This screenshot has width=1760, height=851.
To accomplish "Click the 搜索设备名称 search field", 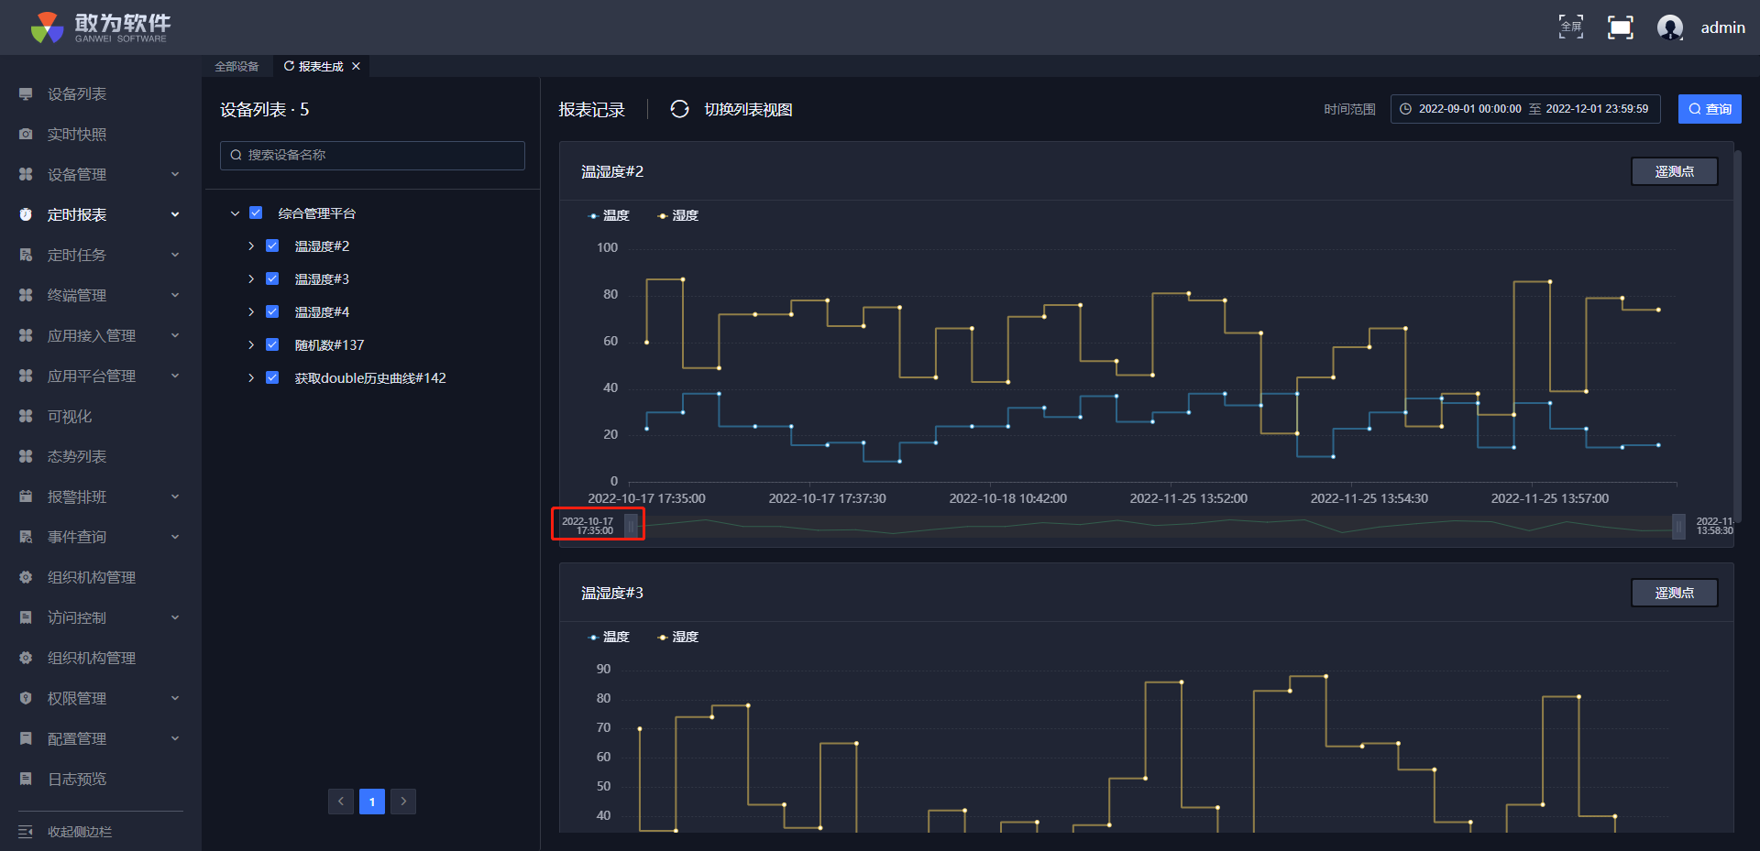I will click(x=372, y=156).
